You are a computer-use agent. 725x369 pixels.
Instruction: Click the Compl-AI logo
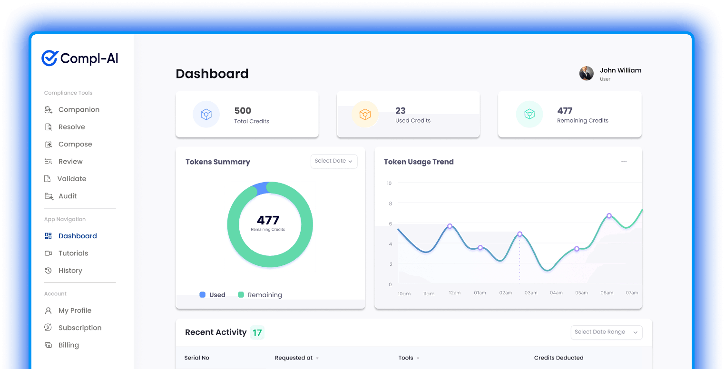[80, 58]
